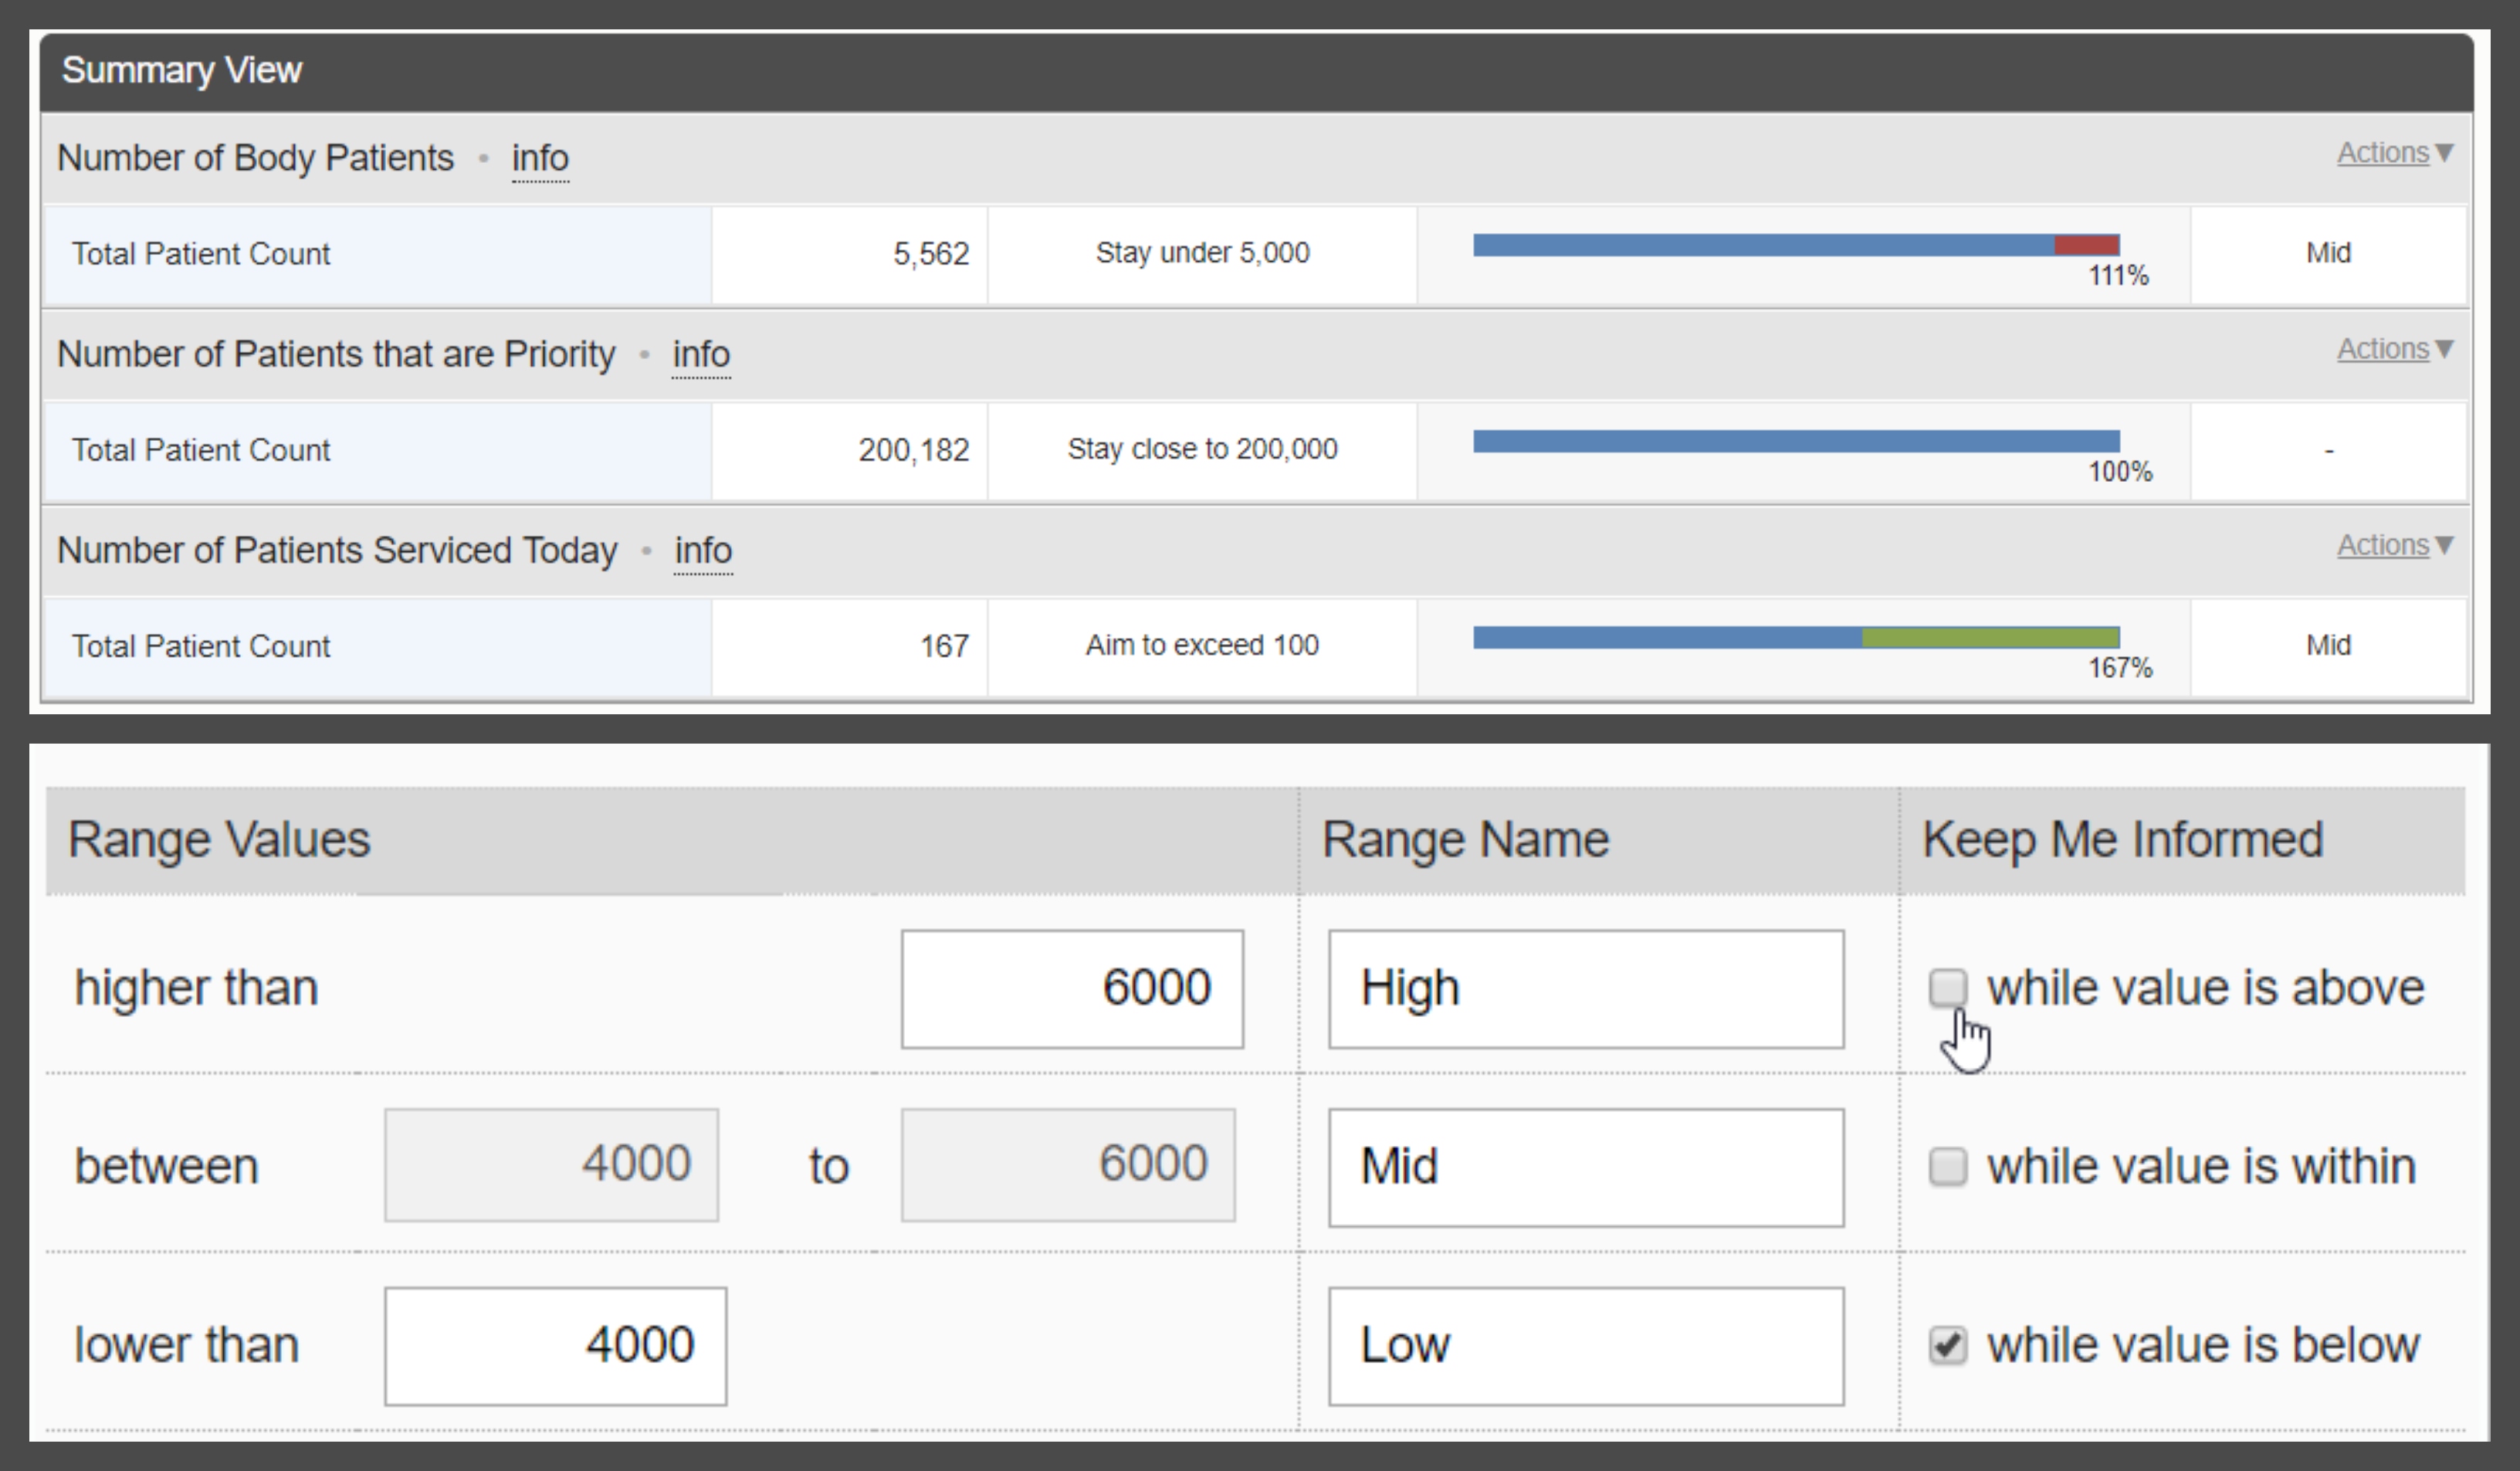Click the disabled 'between' 4000 field
The image size is (2520, 1471).
click(551, 1165)
